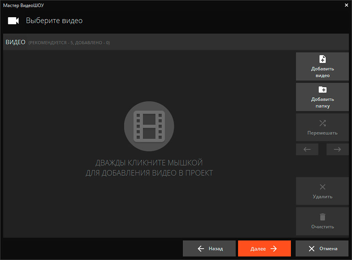The width and height of the screenshot is (352, 260).
Task: Go back with the Назад button
Action: click(x=209, y=249)
